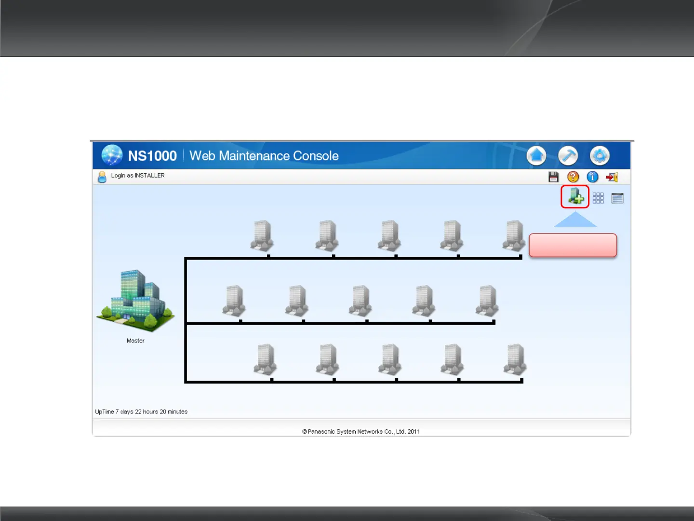Click the "Login as INSTALLER" text
Viewport: 694px width, 521px height.
pos(138,176)
